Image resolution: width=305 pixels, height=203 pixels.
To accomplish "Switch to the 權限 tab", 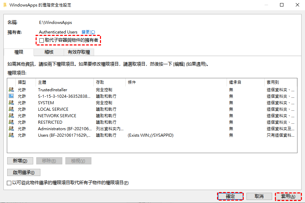I will (19, 52).
